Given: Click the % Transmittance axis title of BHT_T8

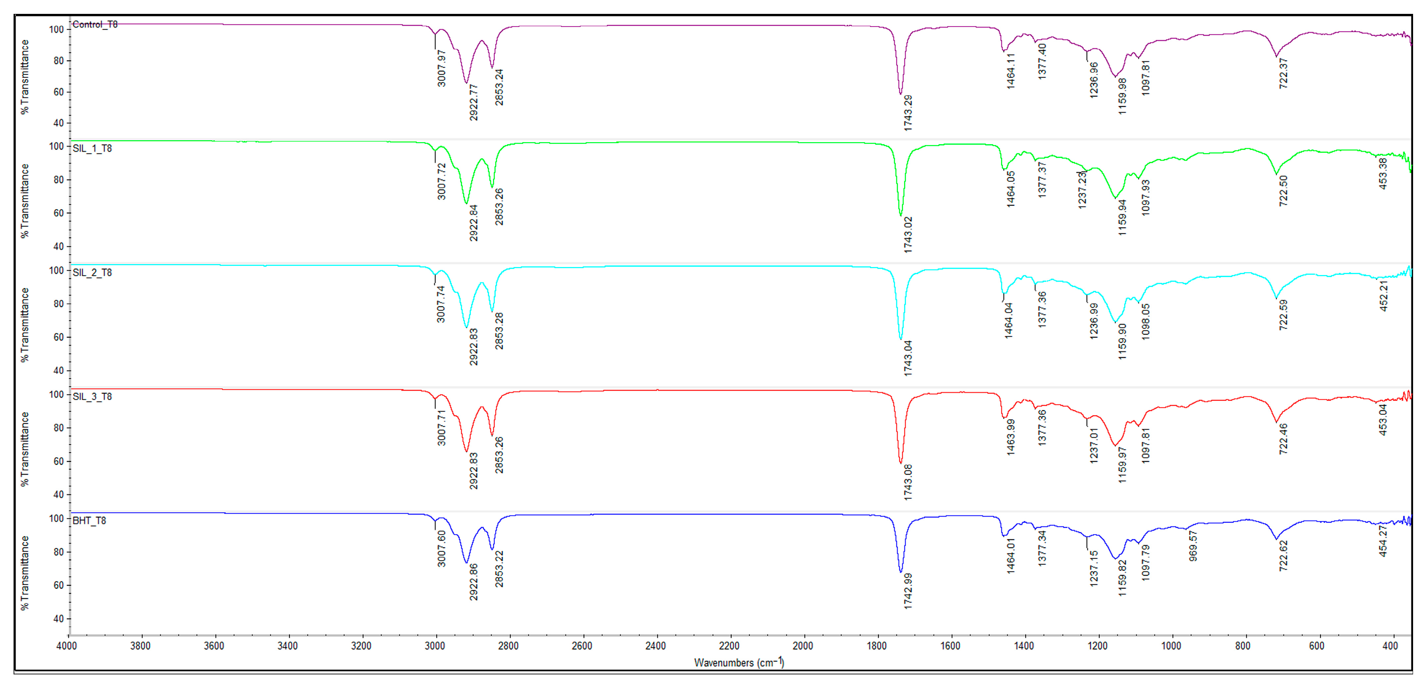Looking at the screenshot, I should pyautogui.click(x=24, y=573).
